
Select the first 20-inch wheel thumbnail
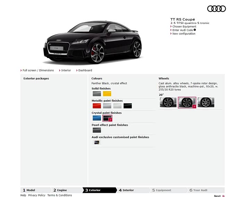[x=168, y=102]
